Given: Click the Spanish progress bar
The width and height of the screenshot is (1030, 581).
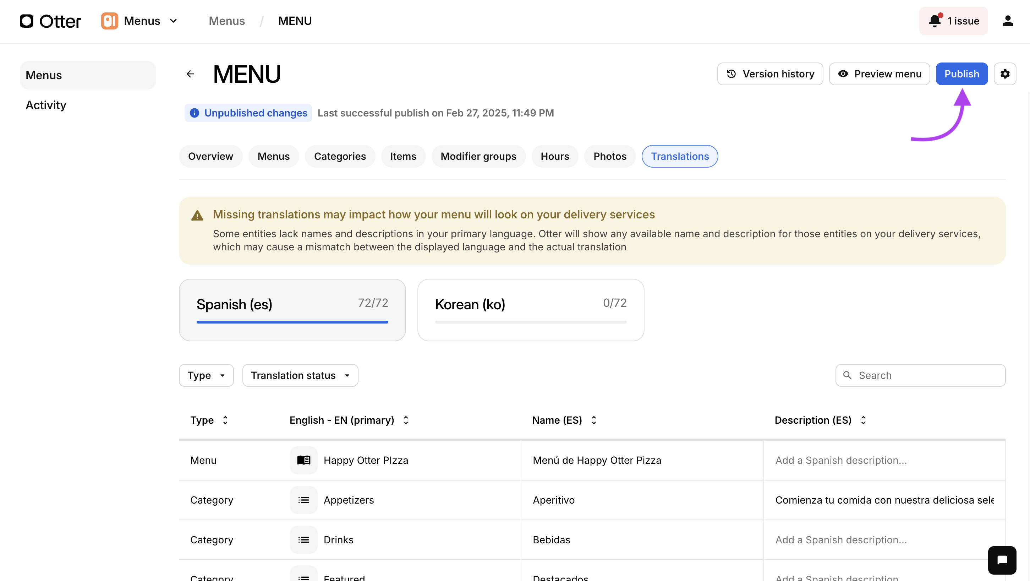Looking at the screenshot, I should coord(292,322).
